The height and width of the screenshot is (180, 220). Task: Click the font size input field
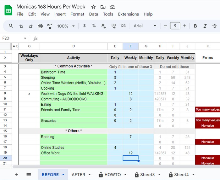pos(175,26)
